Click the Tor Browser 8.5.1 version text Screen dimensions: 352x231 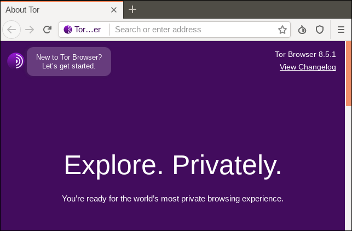click(x=305, y=54)
